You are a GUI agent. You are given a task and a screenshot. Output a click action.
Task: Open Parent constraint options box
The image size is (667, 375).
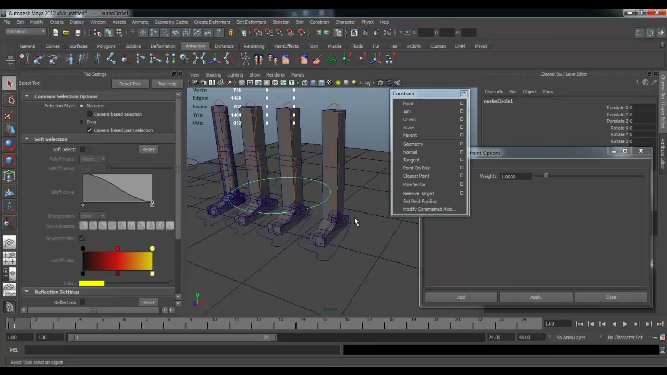click(461, 135)
